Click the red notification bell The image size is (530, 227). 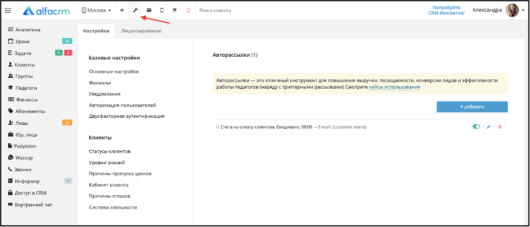click(x=188, y=10)
